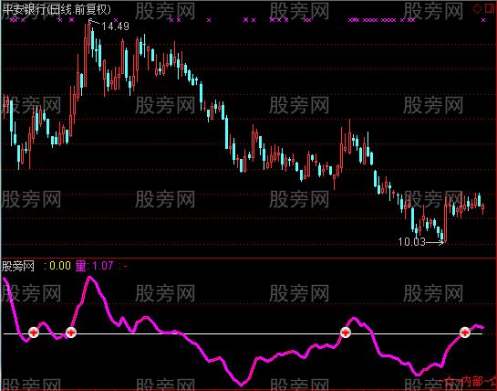Click the third red plus signal marker
The image size is (497, 391).
(x=346, y=333)
